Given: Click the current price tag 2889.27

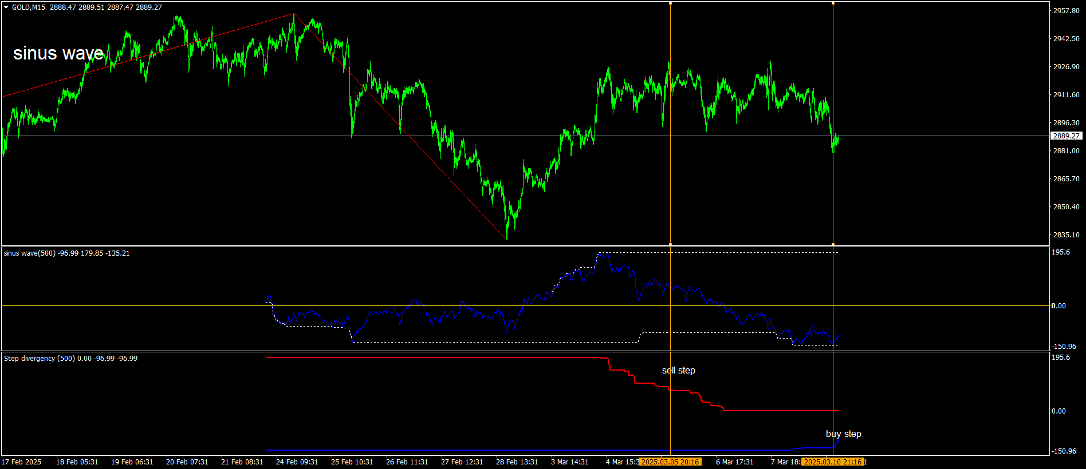Looking at the screenshot, I should (x=1067, y=136).
